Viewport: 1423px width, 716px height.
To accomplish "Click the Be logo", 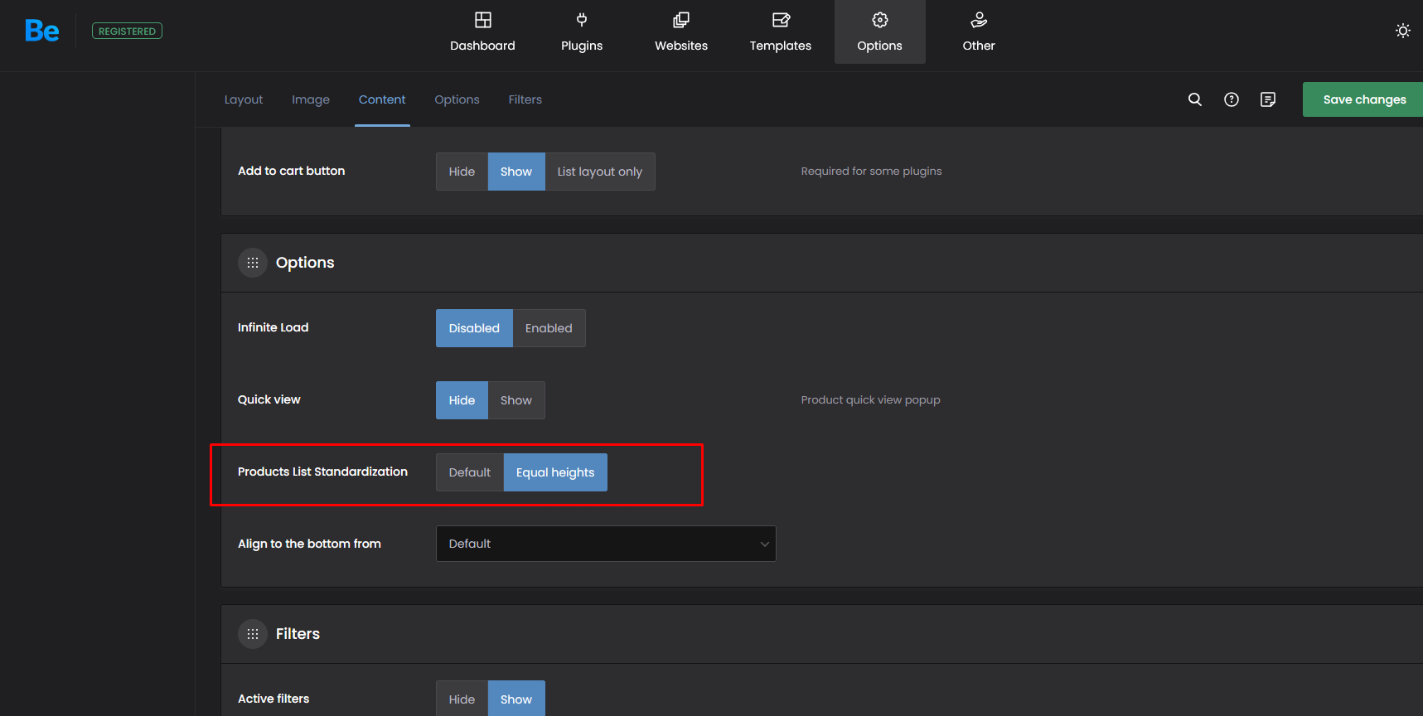I will [x=42, y=31].
